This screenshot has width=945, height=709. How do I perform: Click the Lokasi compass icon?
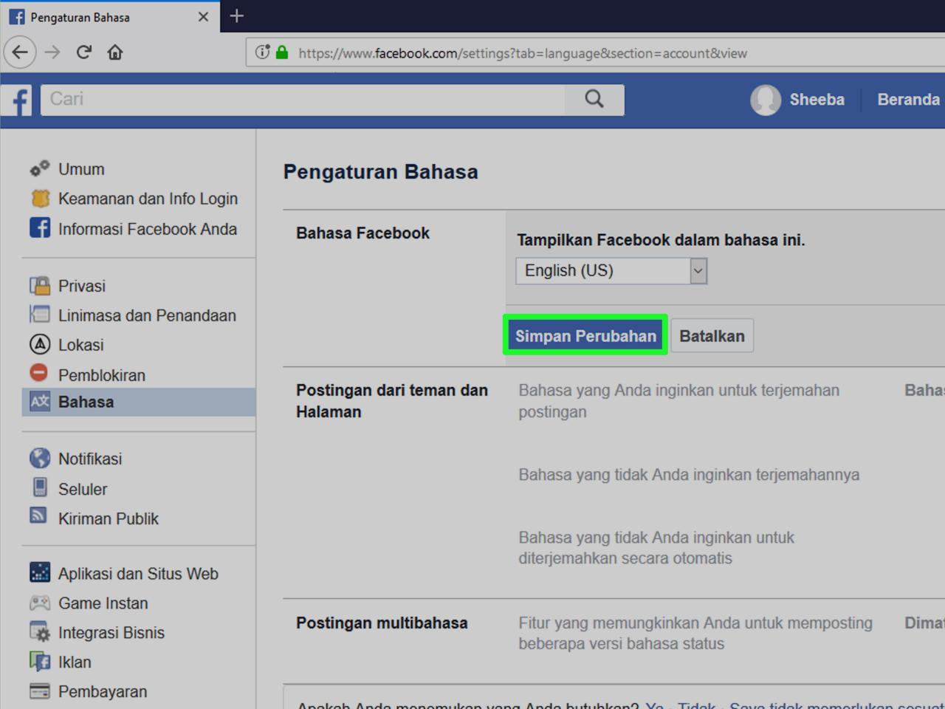click(40, 344)
